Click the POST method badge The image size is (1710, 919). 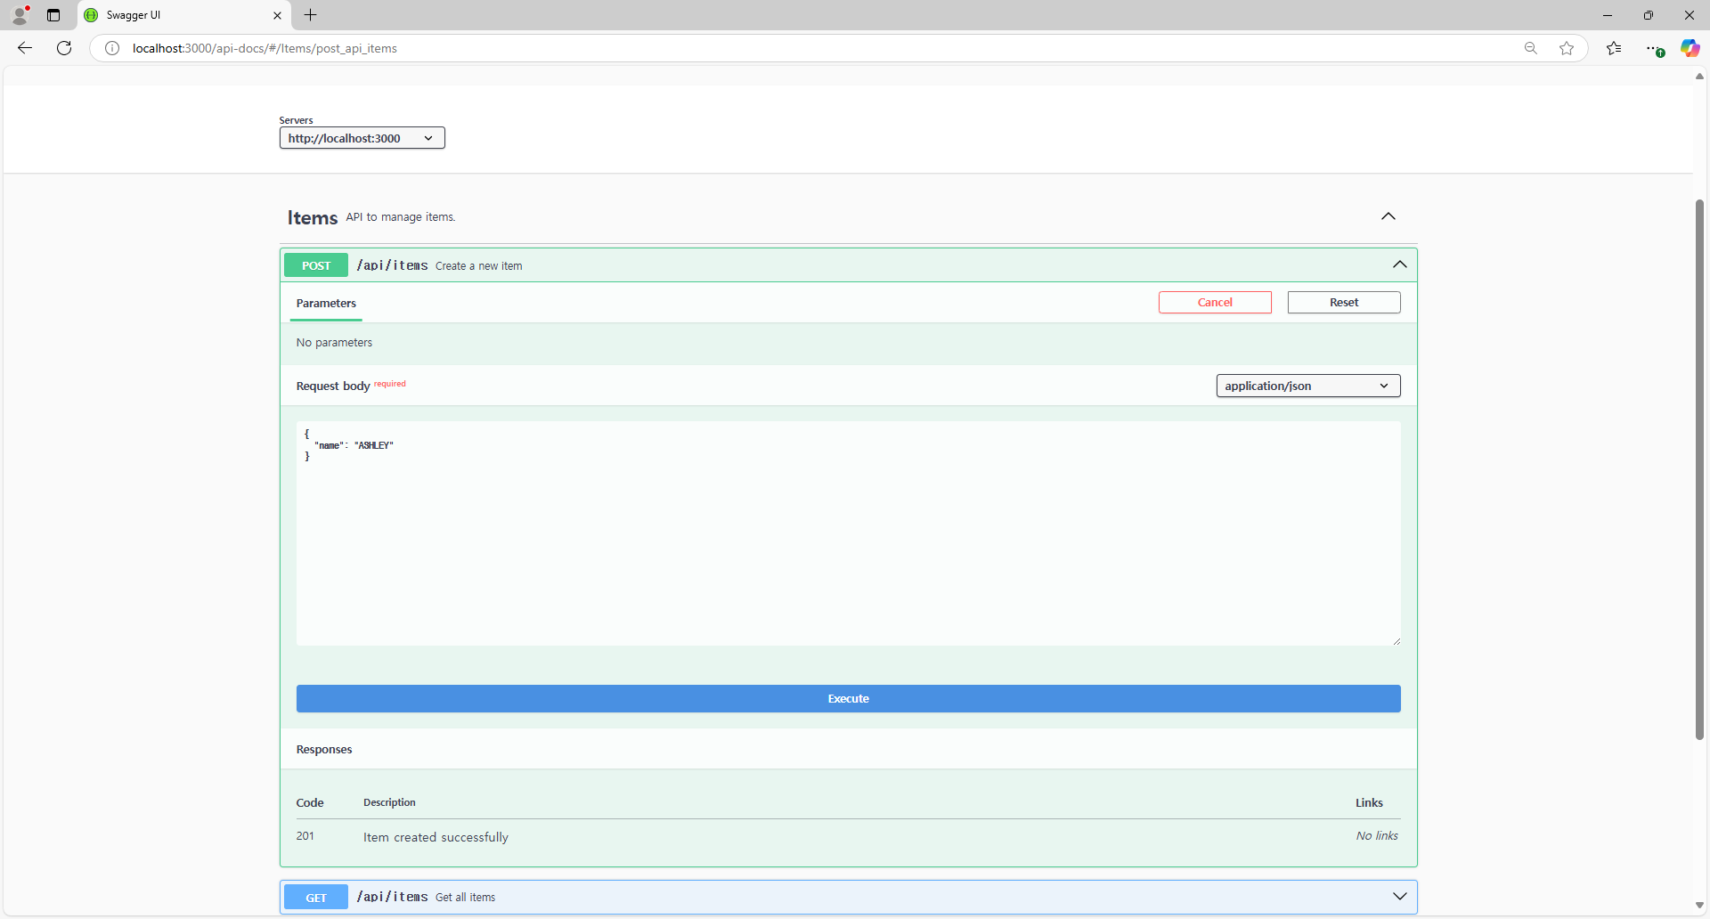point(316,265)
